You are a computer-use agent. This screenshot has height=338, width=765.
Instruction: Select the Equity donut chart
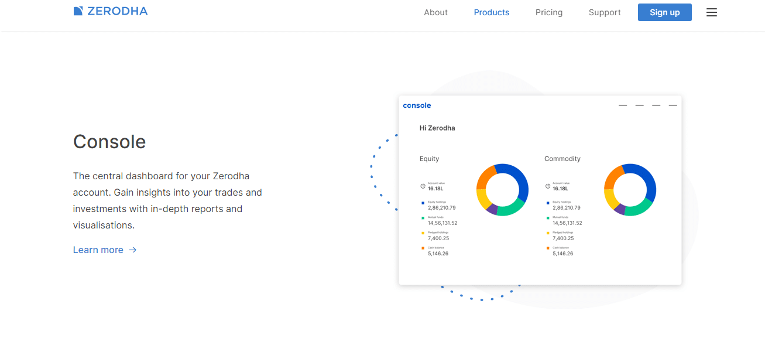point(502,189)
